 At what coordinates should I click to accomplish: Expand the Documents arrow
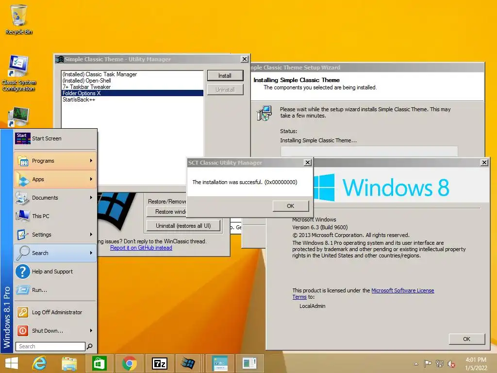(x=91, y=198)
